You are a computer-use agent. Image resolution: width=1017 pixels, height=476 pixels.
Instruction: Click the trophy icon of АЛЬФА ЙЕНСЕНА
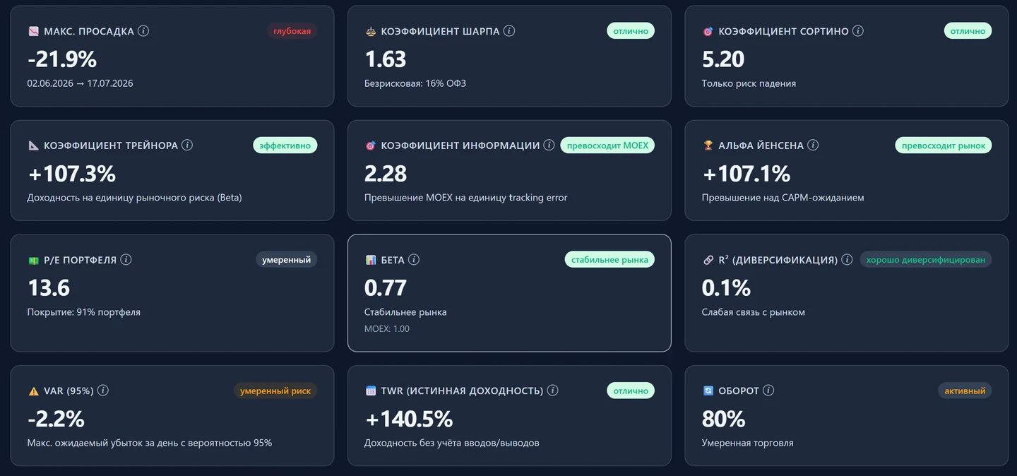(x=708, y=145)
